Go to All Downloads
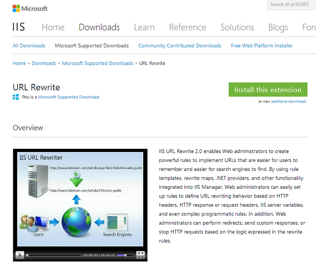This screenshot has width=316, height=266. [29, 46]
